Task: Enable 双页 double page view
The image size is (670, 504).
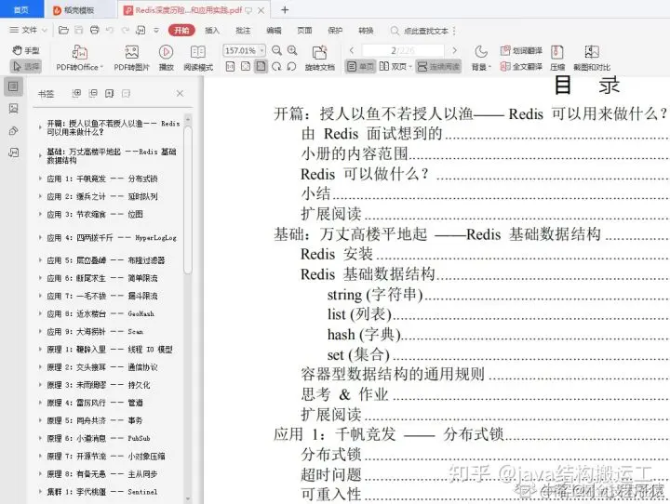Action: click(x=393, y=67)
